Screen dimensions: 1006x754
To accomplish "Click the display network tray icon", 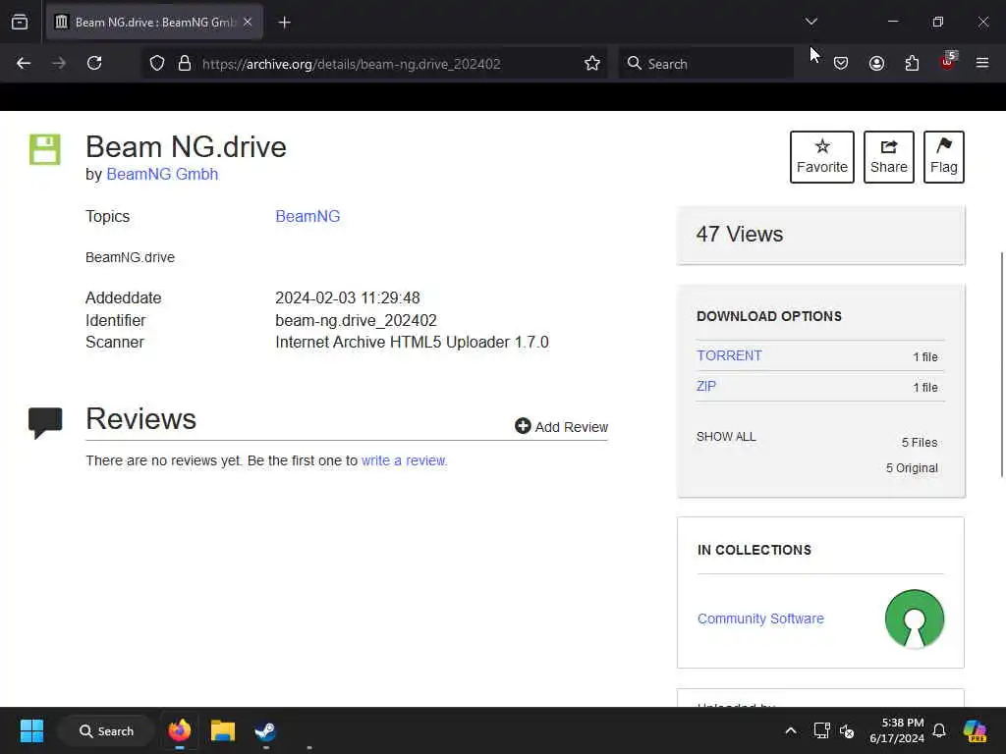I will [x=822, y=730].
